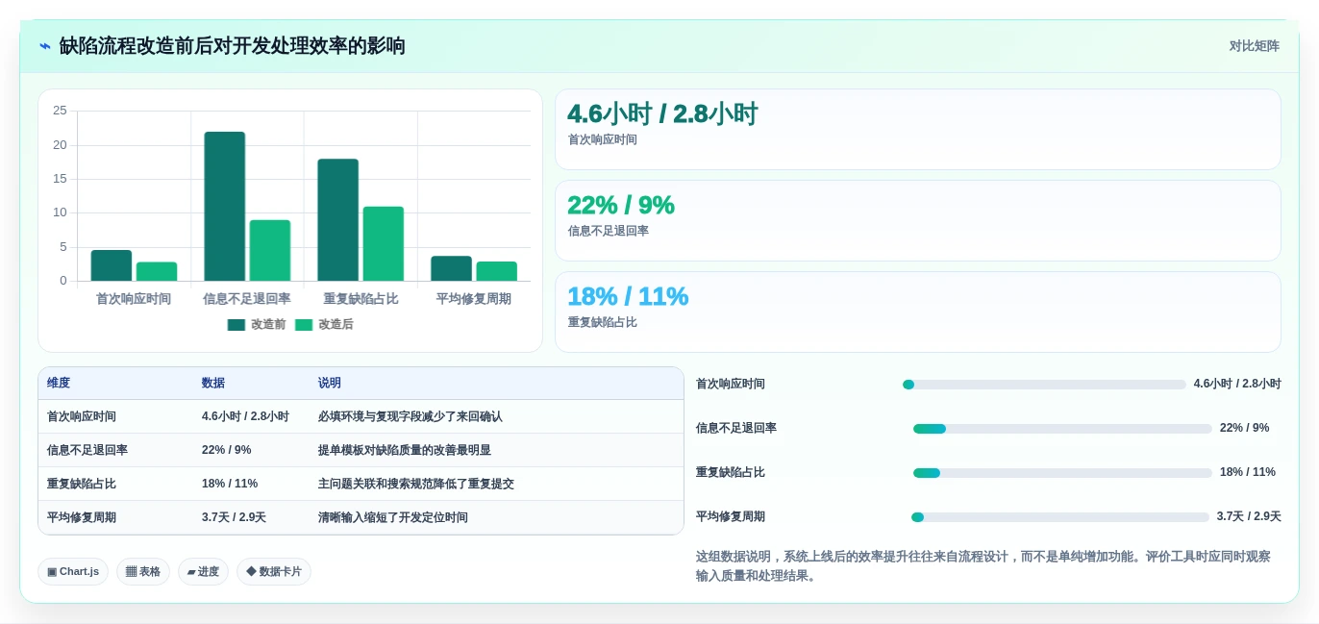Click the 重复缺陷占比 caption in the third card

(x=602, y=323)
